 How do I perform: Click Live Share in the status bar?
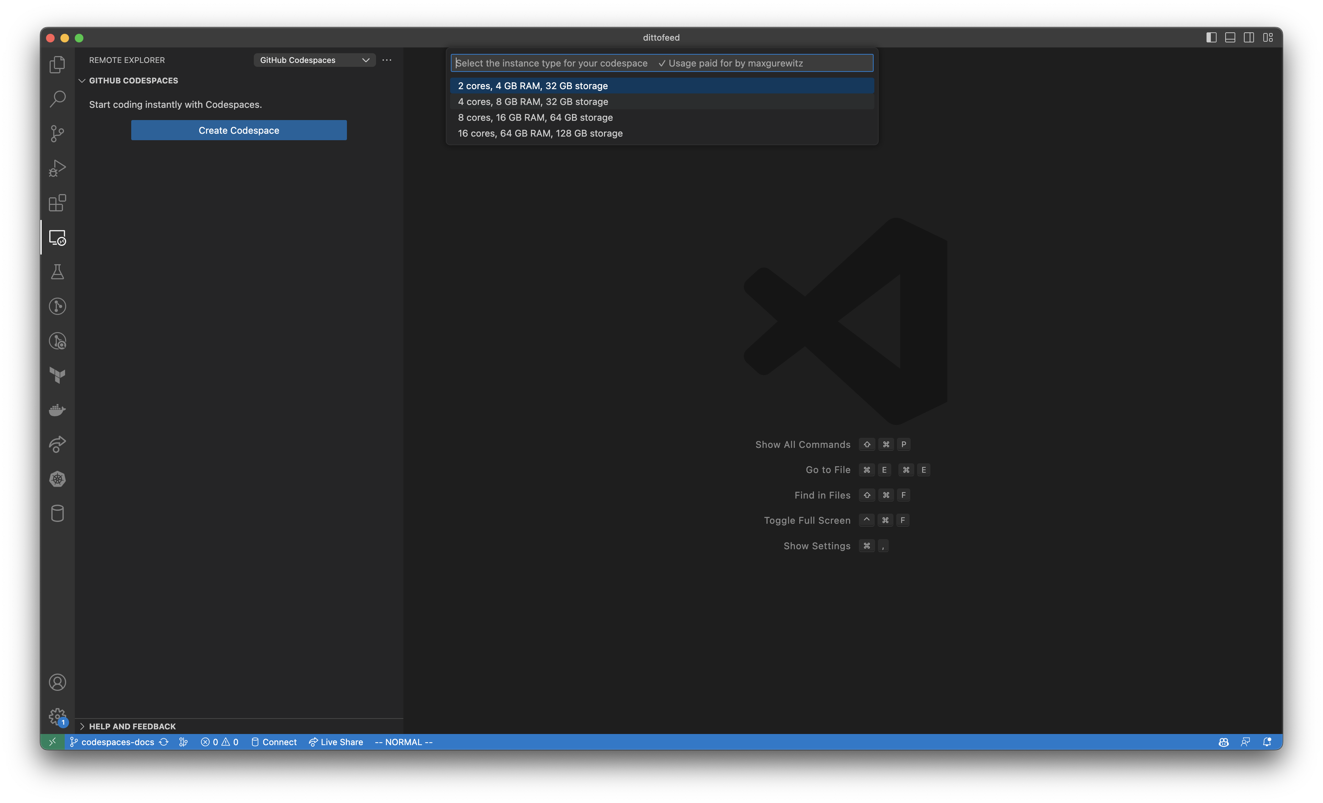coord(336,742)
